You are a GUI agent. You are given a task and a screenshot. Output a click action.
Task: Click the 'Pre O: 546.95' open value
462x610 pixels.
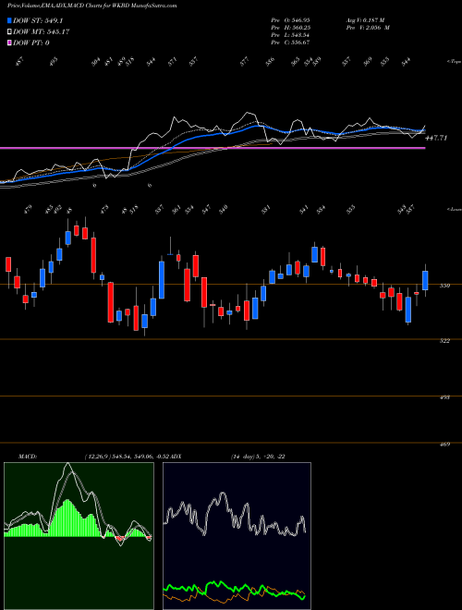[x=290, y=19]
